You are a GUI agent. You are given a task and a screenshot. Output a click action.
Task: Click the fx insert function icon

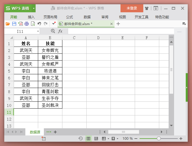pyautogui.click(x=60, y=31)
